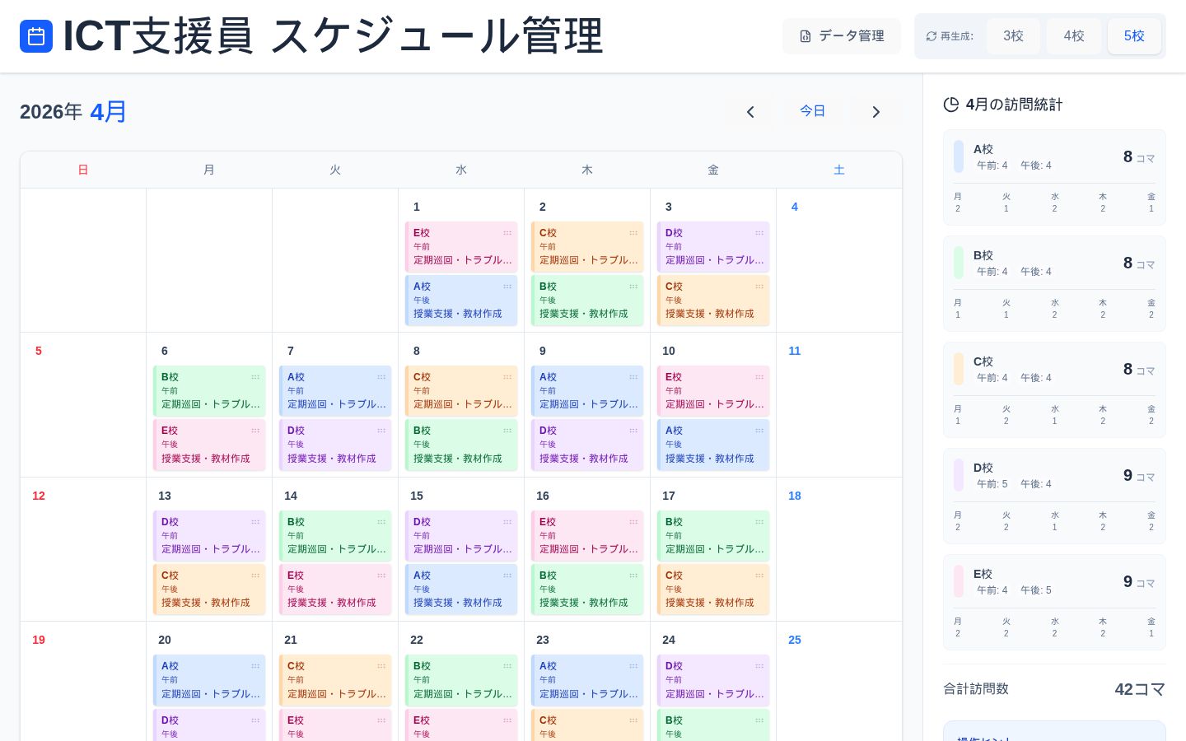1186x741 pixels.
Task: Grab drag handle on April 7 A校 card
Action: 381,377
